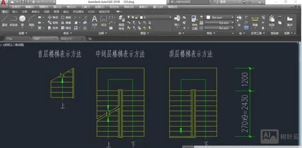Click the Open file icon in quick access toolbar

coord(18,2)
